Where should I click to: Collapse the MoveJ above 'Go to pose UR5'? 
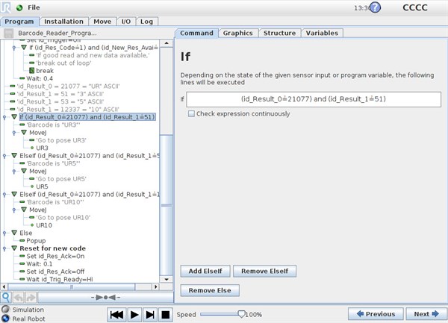click(24, 171)
